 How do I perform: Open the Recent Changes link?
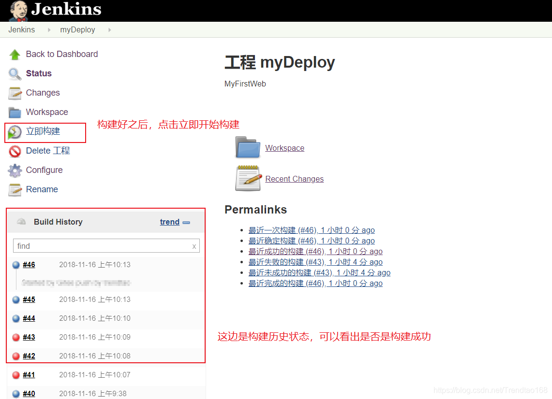[294, 179]
